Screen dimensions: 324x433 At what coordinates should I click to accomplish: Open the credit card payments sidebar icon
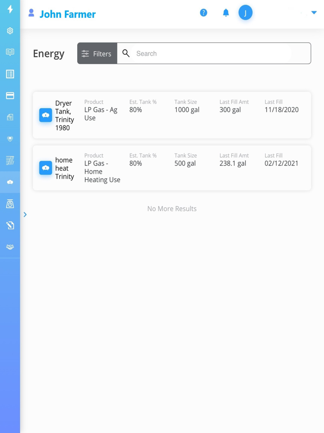click(x=10, y=96)
